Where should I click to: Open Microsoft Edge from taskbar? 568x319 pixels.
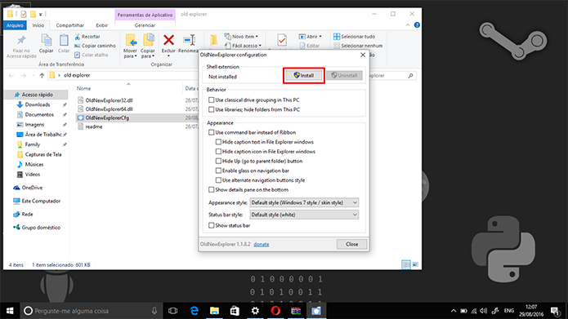(x=195, y=311)
